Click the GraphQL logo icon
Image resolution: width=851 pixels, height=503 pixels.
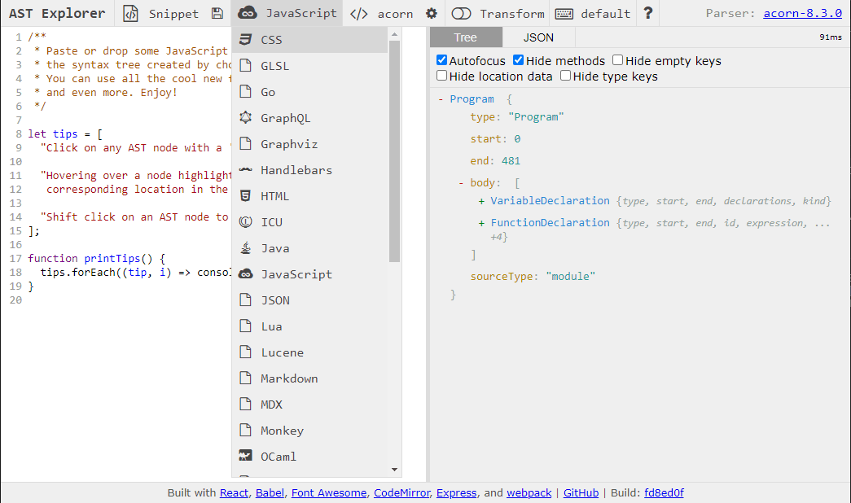246,118
